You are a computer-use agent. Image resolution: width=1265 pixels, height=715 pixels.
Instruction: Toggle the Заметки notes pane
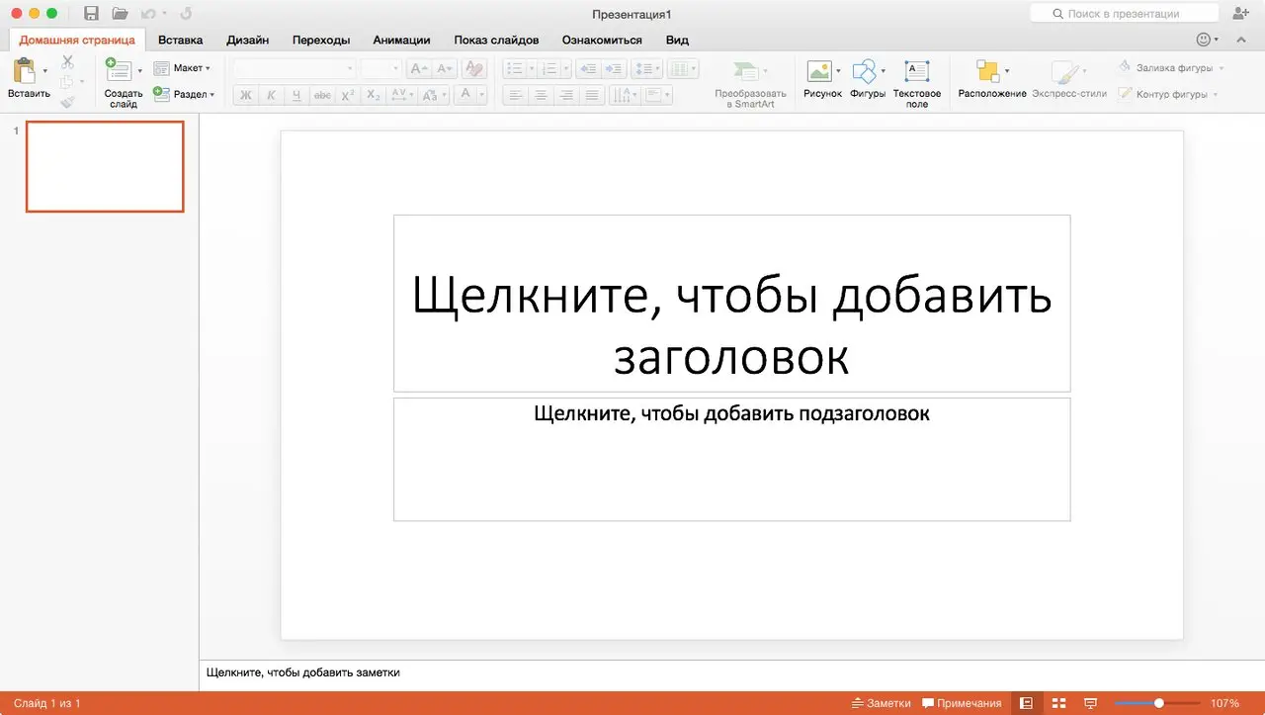(881, 703)
